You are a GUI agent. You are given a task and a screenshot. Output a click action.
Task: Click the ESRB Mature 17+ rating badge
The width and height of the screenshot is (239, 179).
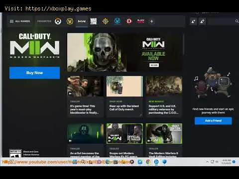click(x=15, y=154)
